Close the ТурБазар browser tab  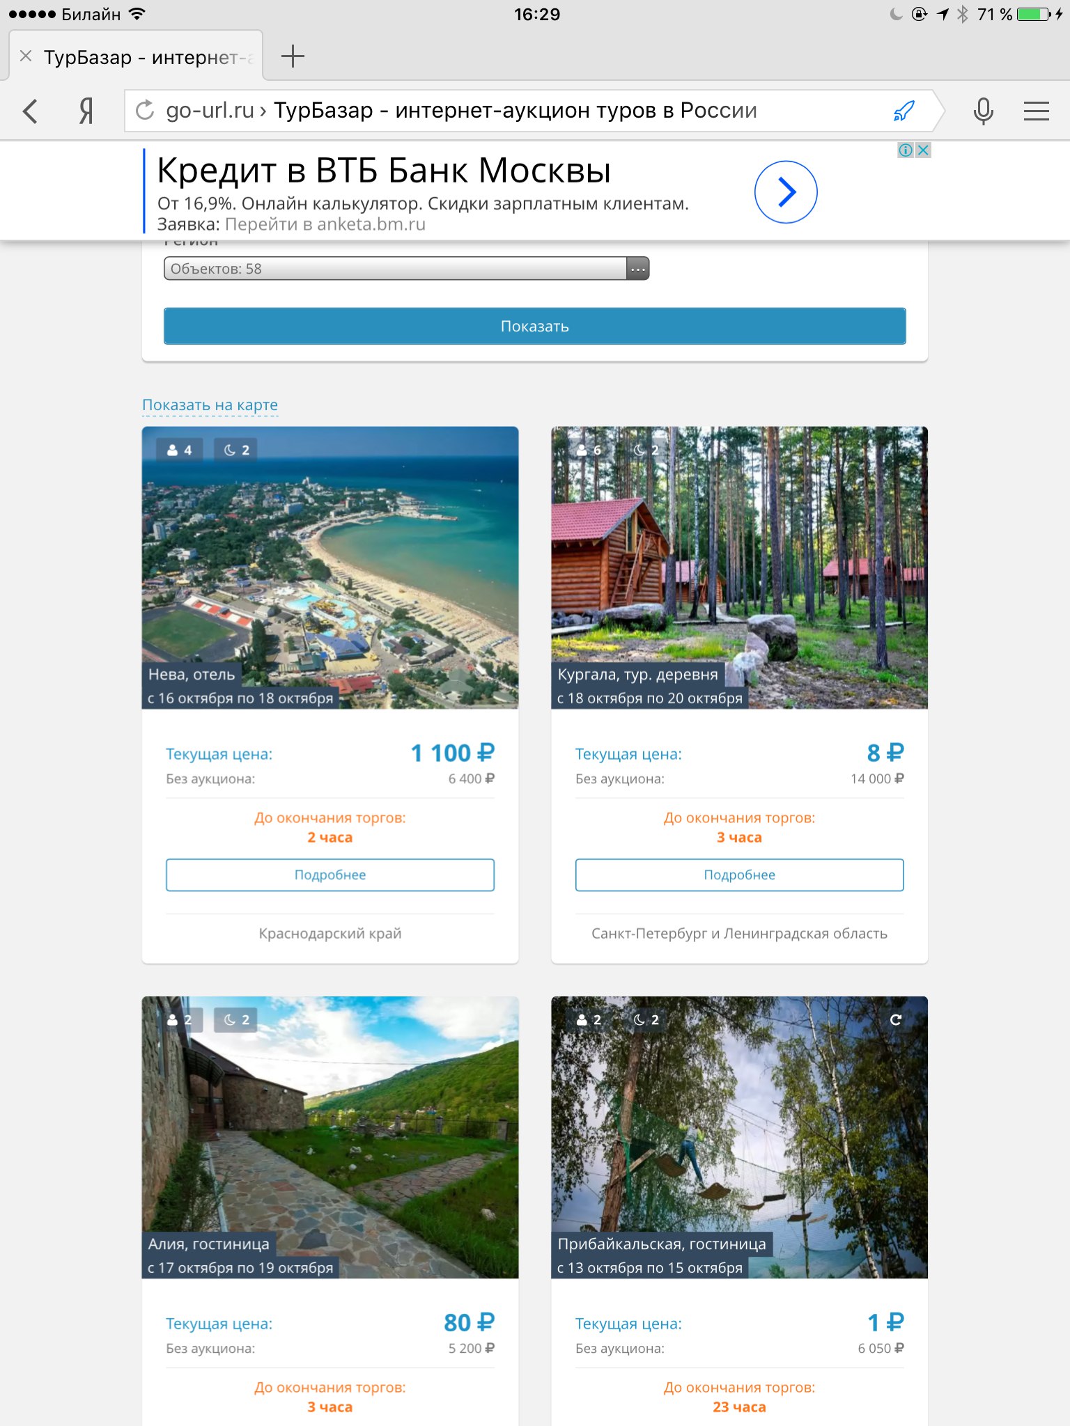[x=26, y=56]
